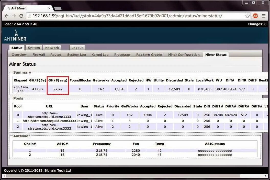Viewport: 270px width, 180px height.
Task: Click the GH/S(5s) value 417.67
Action: tap(38, 89)
